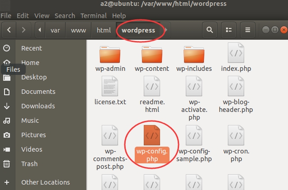This screenshot has width=288, height=190.
Task: Open the View menu
Action: pyautogui.click(x=42, y=16)
